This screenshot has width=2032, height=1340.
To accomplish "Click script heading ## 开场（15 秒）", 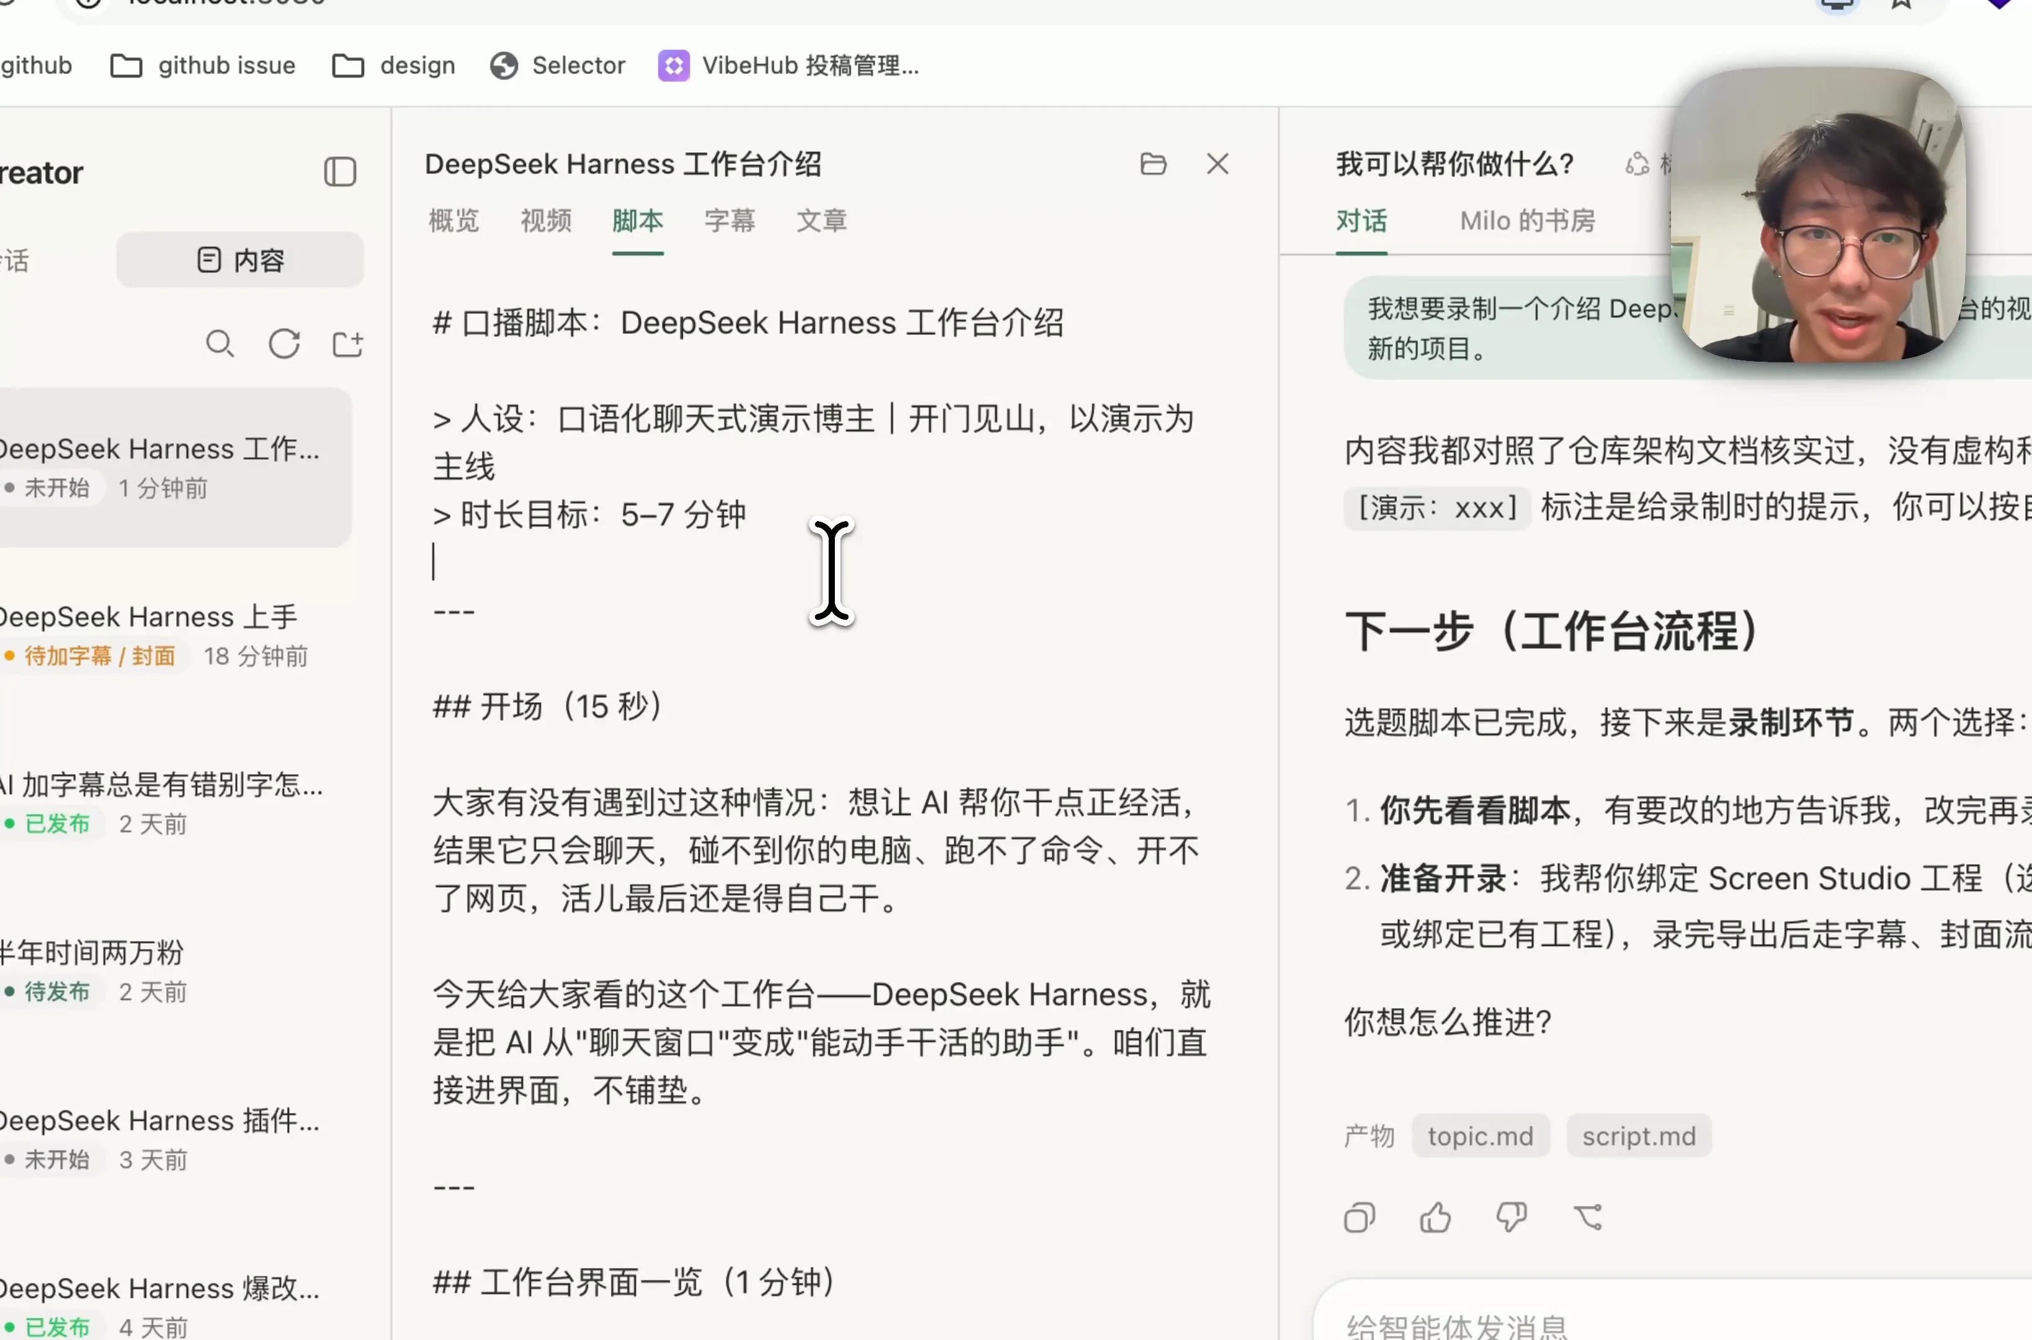I will click(547, 707).
